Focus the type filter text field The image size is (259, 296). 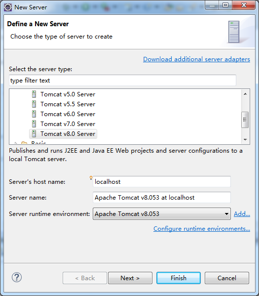[x=122, y=81]
